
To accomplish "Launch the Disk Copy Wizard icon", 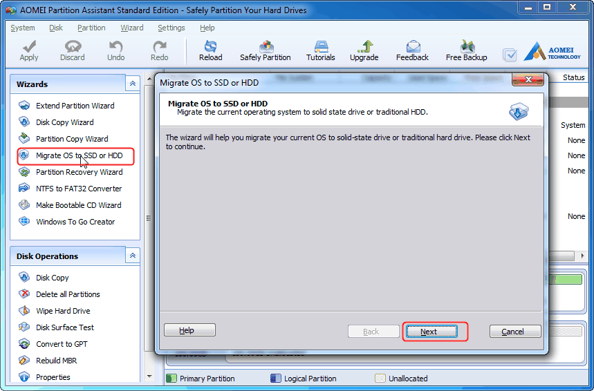I will click(x=24, y=122).
